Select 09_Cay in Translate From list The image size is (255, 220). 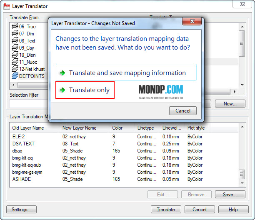[27, 48]
